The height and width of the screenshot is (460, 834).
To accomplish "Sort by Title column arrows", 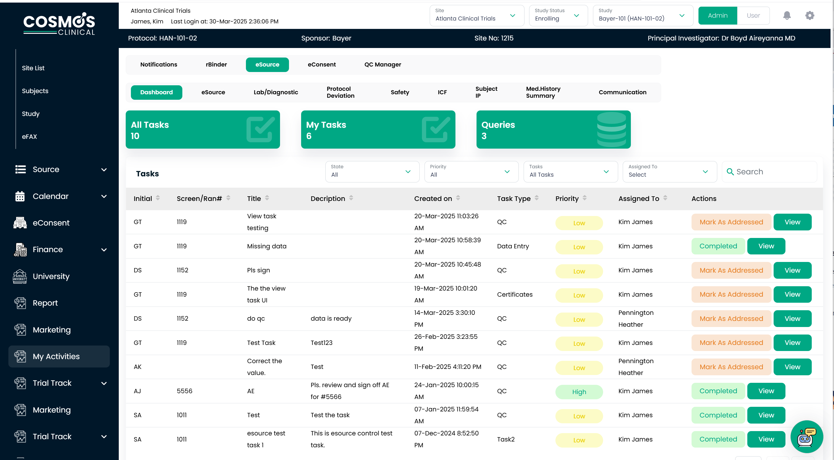I will click(x=267, y=198).
